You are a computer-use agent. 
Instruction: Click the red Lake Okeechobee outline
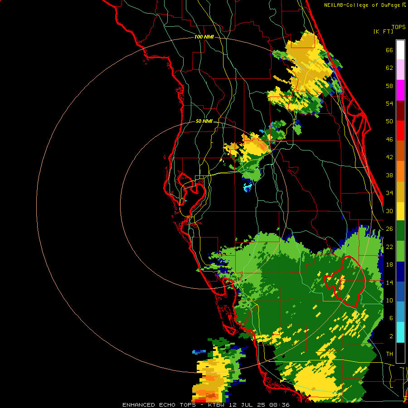tap(345, 282)
